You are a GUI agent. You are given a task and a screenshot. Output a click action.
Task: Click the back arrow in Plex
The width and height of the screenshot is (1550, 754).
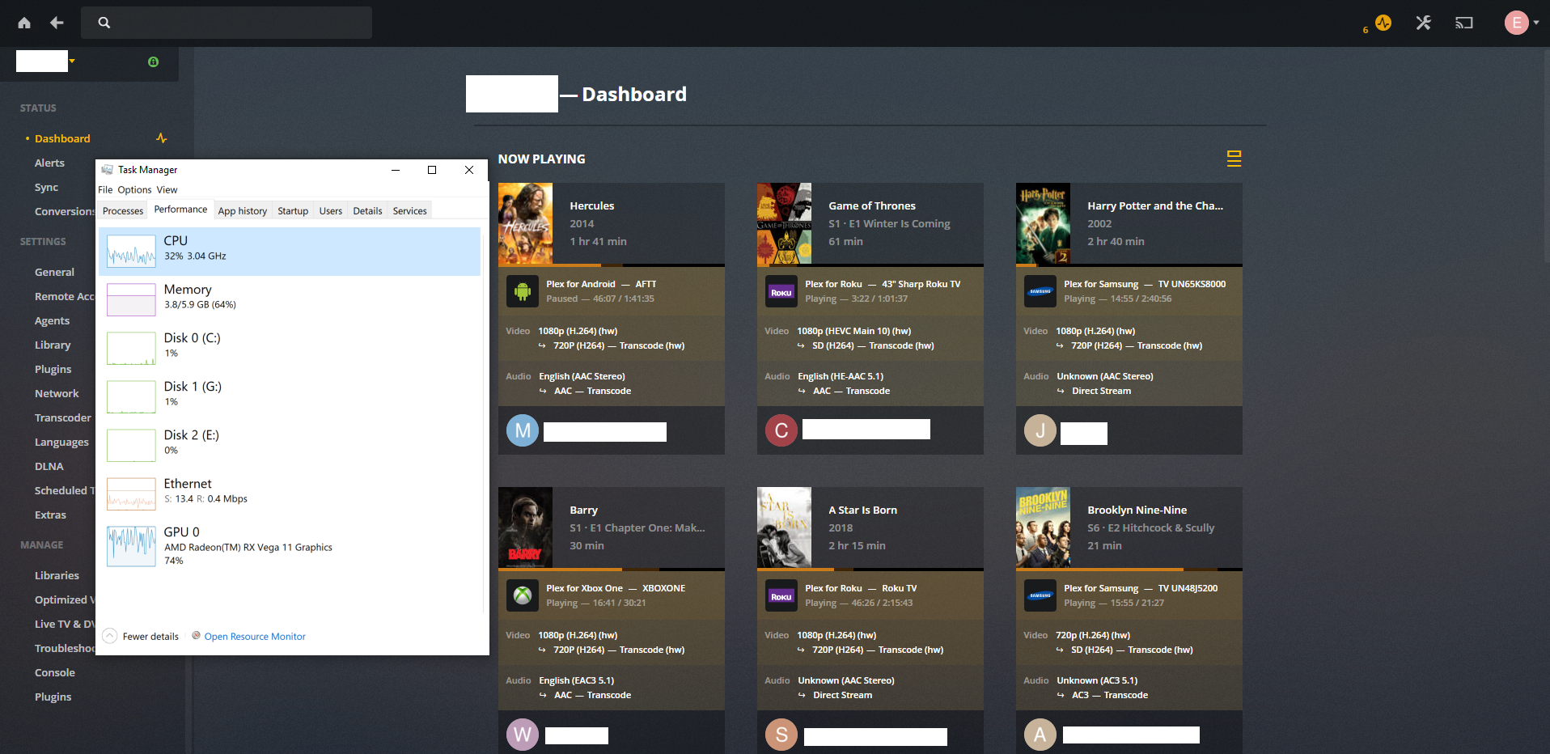point(57,23)
